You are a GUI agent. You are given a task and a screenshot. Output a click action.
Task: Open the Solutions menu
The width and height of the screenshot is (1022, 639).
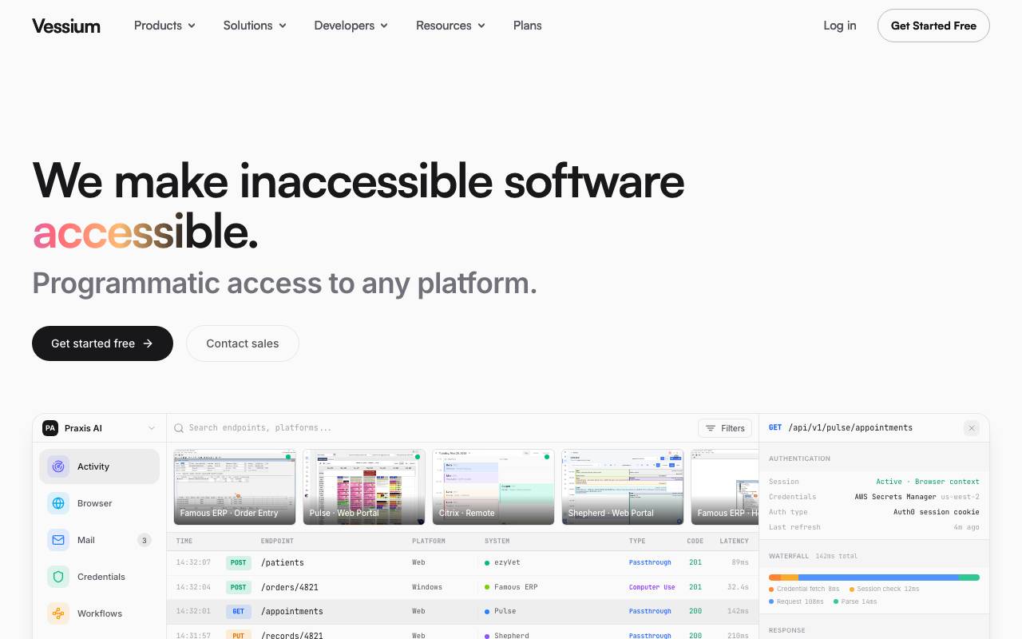[255, 26]
